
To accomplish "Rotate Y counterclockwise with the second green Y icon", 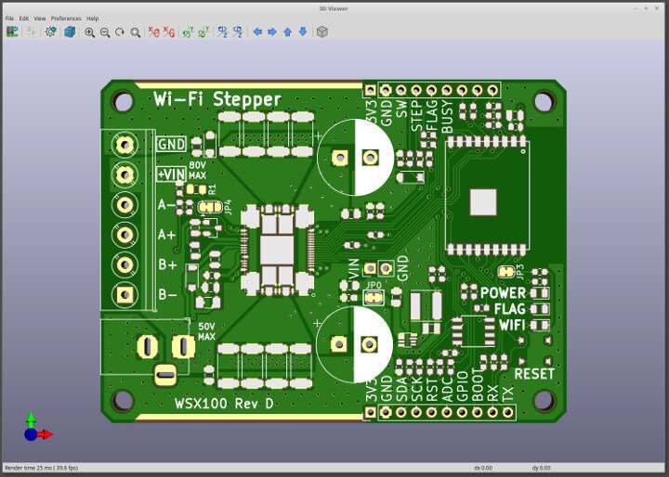I will (203, 32).
